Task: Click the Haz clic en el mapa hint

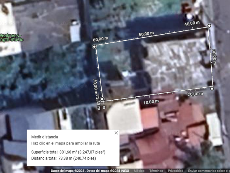Action: point(65,143)
